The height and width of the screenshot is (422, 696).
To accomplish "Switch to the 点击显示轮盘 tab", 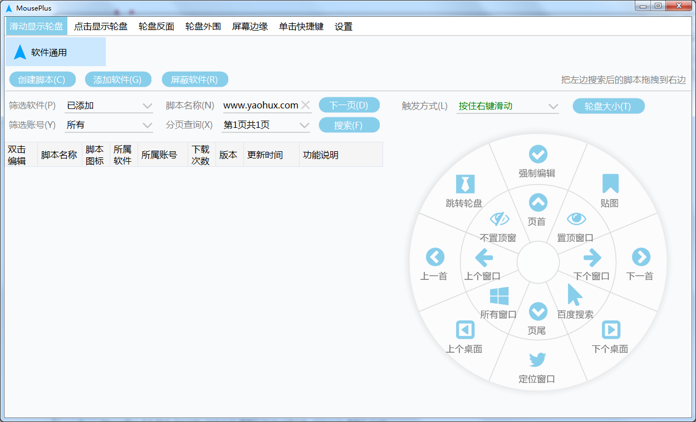I will click(101, 26).
